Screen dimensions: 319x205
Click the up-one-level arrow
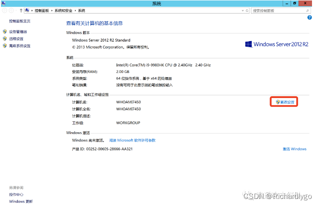pyautogui.click(x=21, y=10)
